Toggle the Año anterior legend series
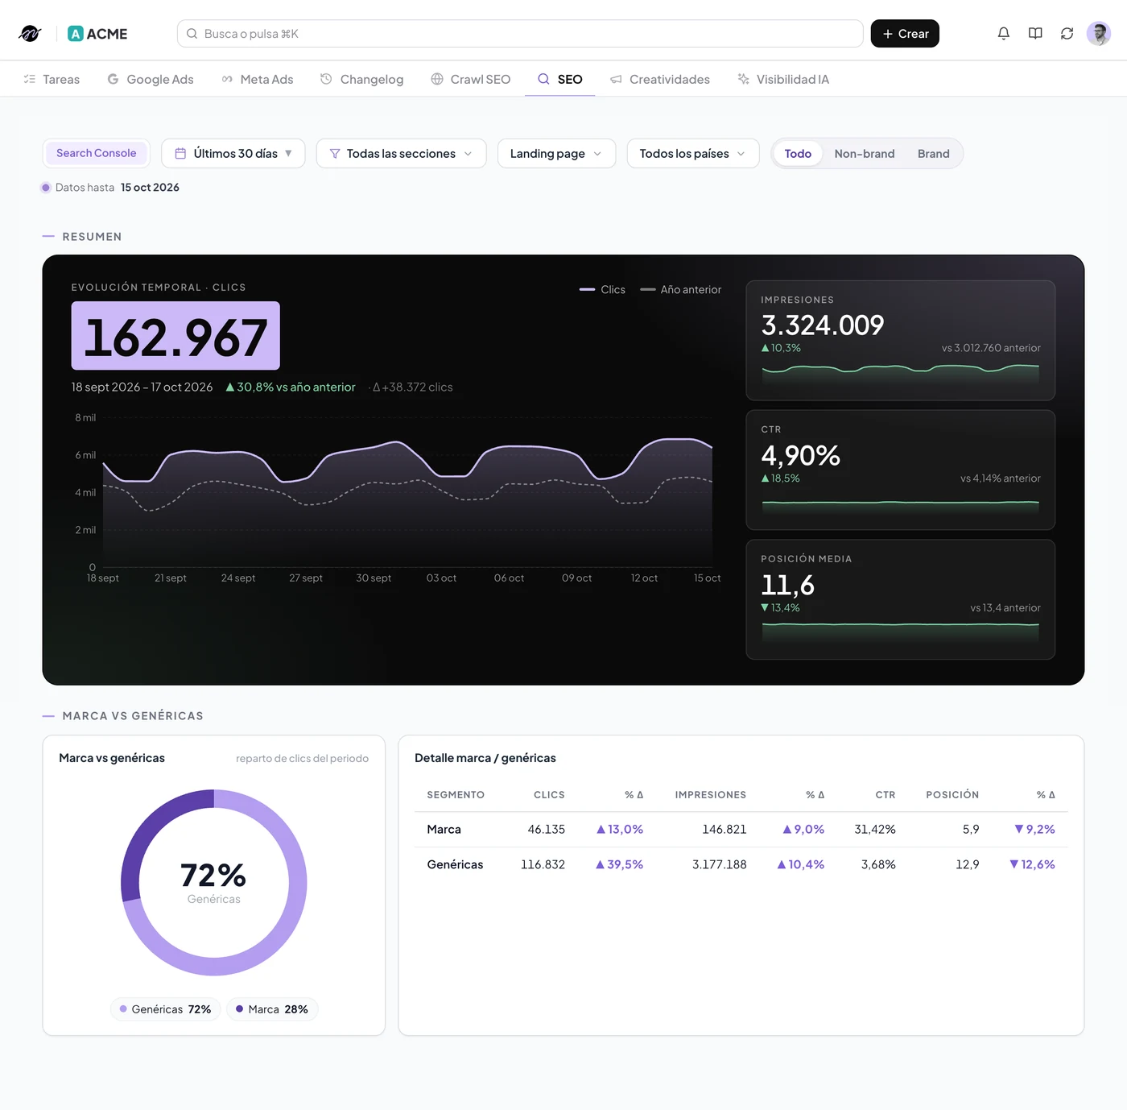Image resolution: width=1127 pixels, height=1110 pixels. 681,289
